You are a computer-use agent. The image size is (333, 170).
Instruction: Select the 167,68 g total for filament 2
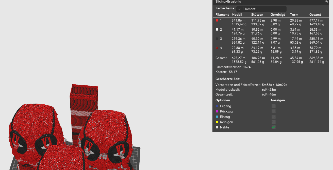[316, 33]
